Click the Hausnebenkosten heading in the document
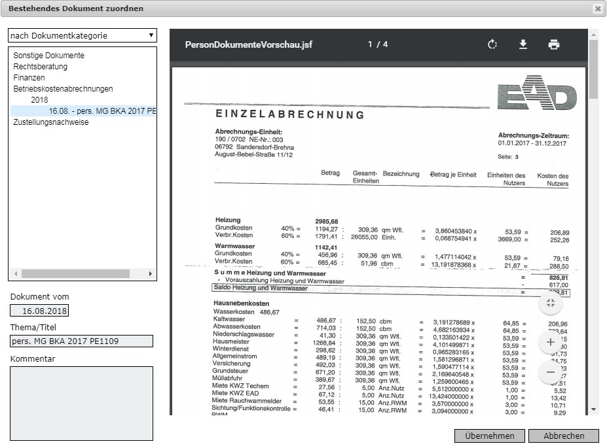 pos(241,303)
